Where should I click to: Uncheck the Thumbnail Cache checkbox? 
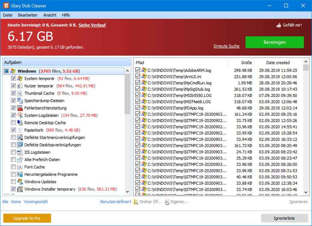click(13, 93)
